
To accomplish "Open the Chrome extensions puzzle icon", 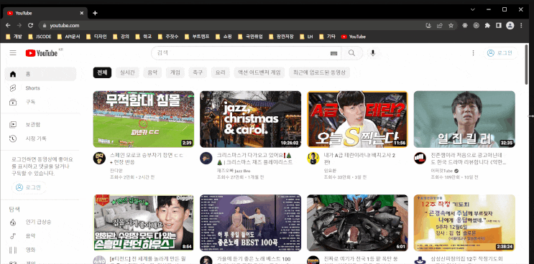I will pyautogui.click(x=487, y=26).
